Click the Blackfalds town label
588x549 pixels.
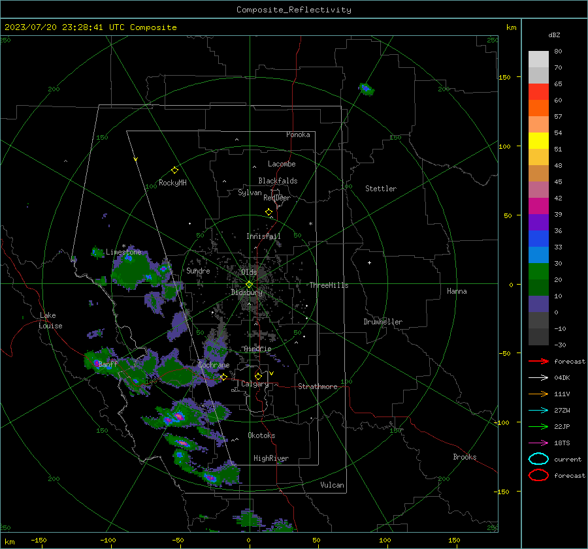tap(278, 181)
